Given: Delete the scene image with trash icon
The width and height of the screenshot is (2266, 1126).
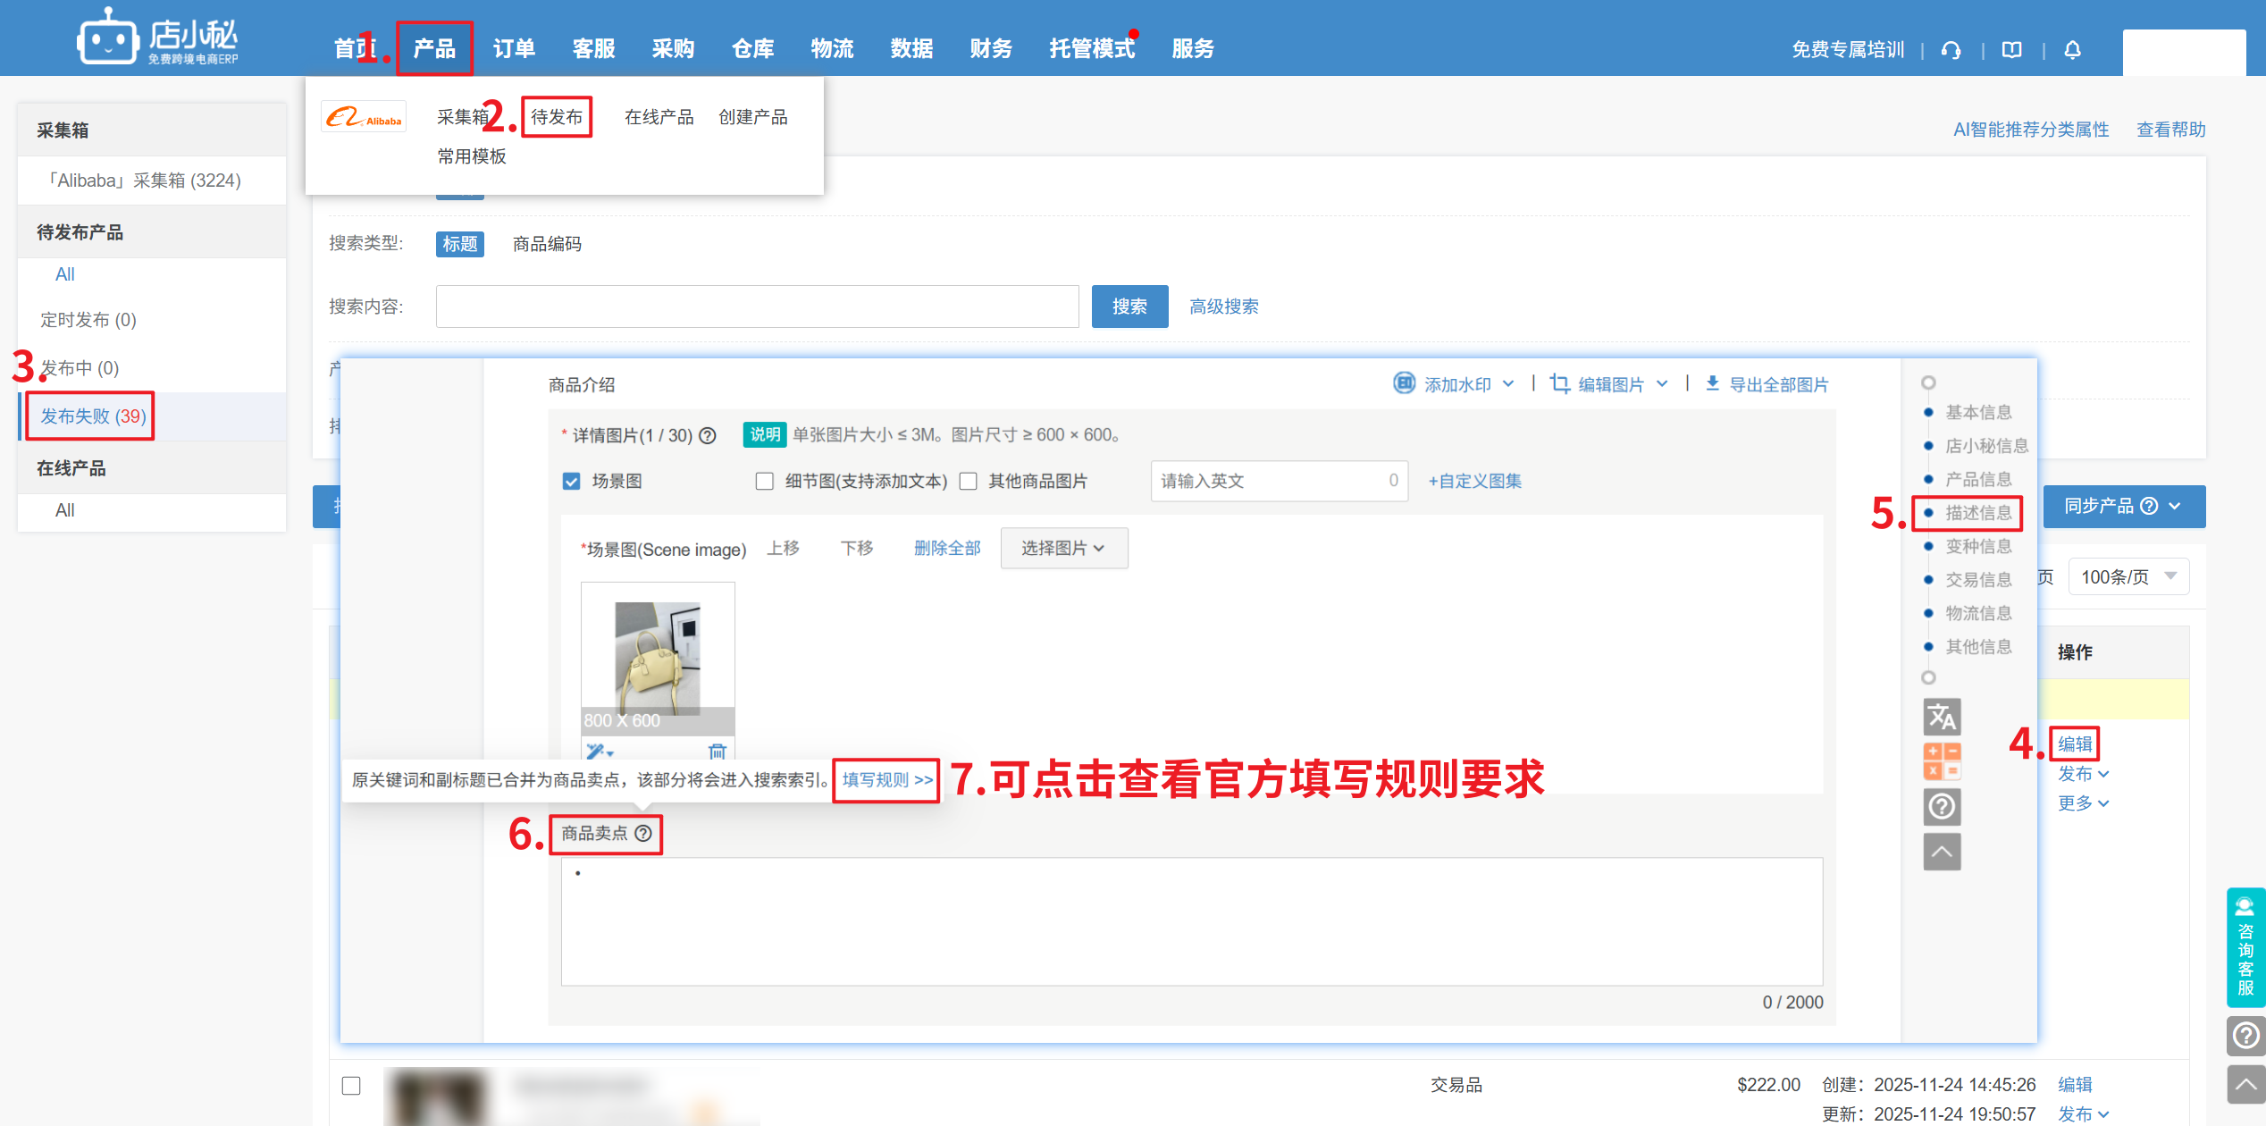Looking at the screenshot, I should [717, 751].
